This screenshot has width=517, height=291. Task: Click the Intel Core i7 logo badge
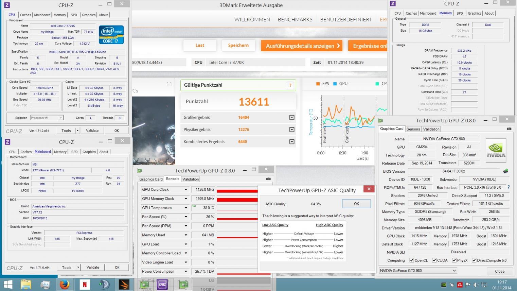point(111,35)
